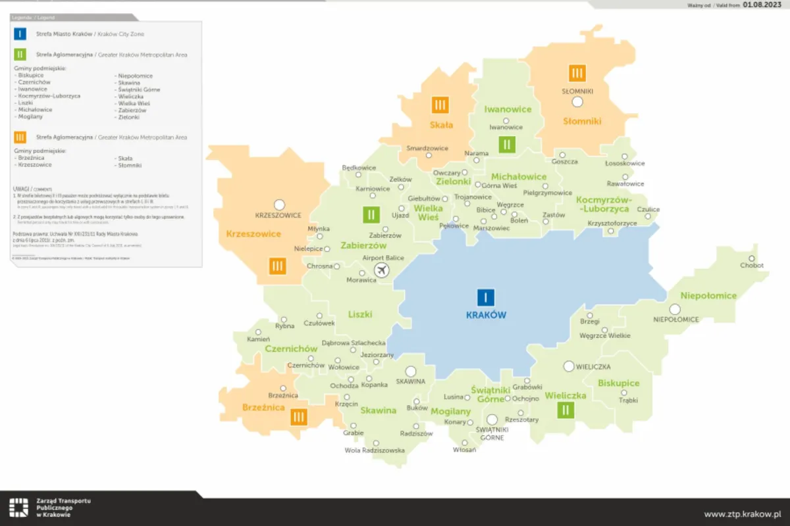Click the Węgrzce Wielkie label
The image size is (790, 526).
click(x=604, y=335)
